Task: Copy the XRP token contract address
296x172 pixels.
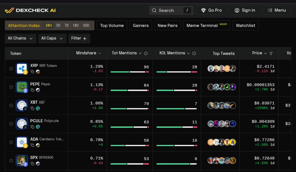Action: tap(32, 71)
